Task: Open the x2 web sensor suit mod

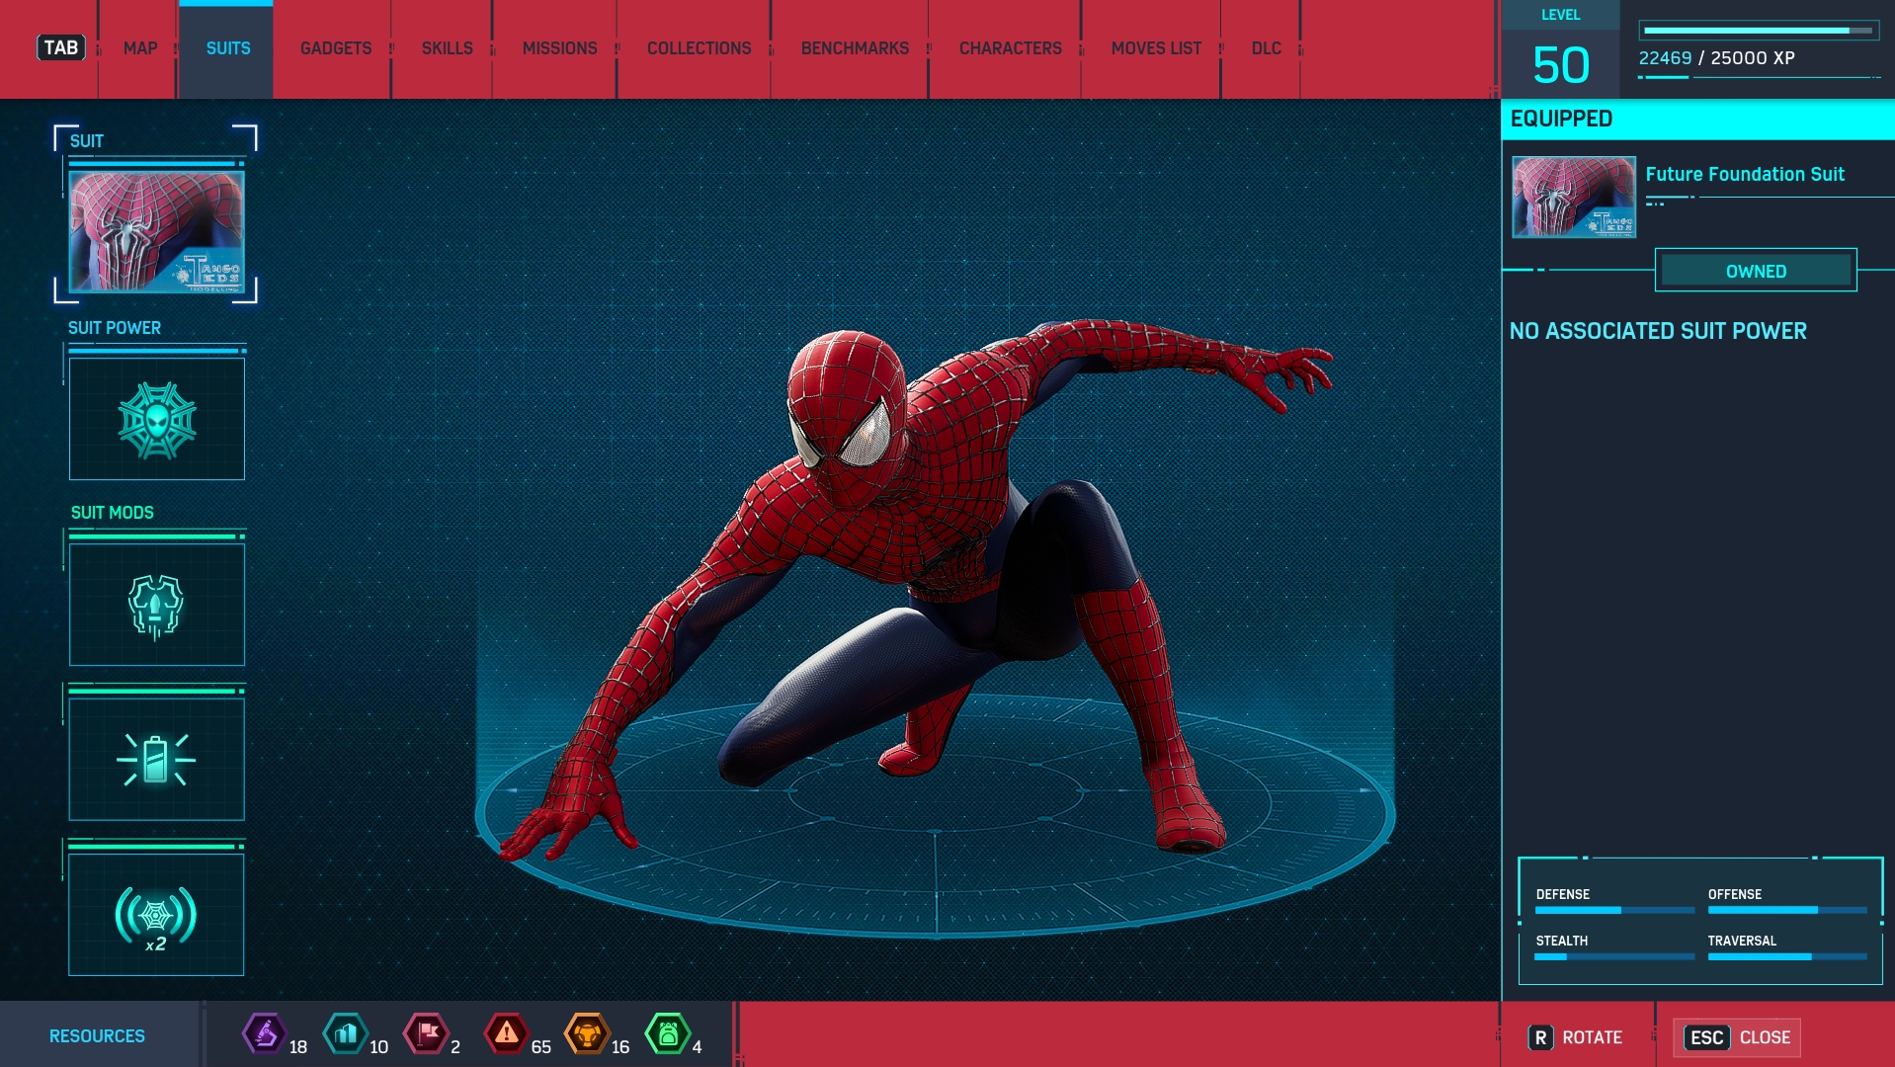Action: 157,915
